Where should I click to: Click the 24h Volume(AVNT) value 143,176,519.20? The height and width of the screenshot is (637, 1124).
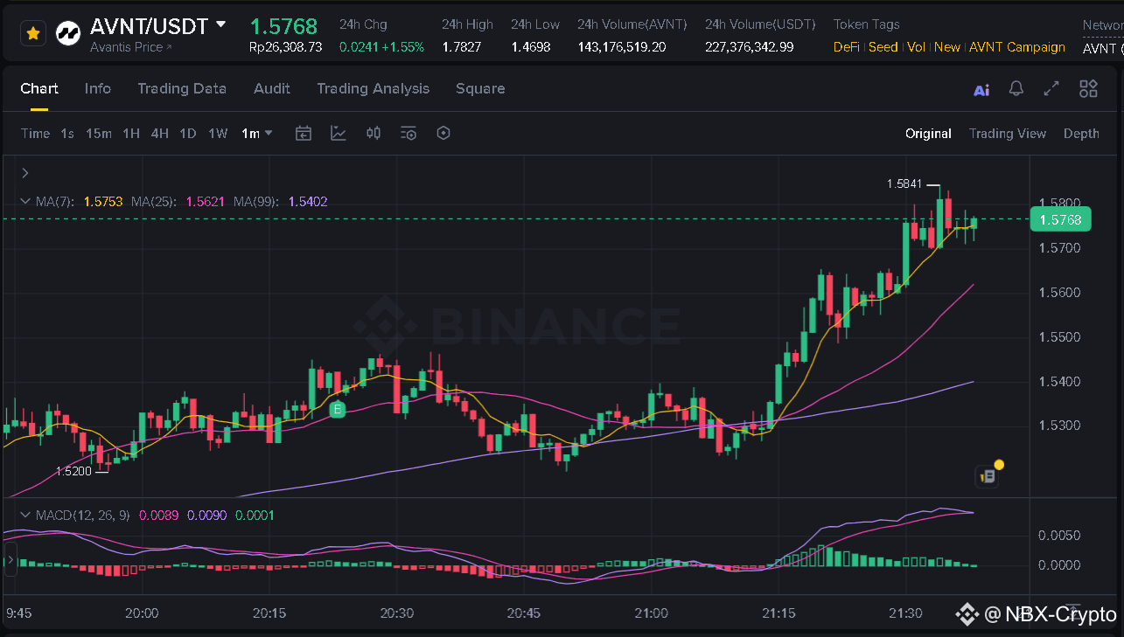(622, 47)
